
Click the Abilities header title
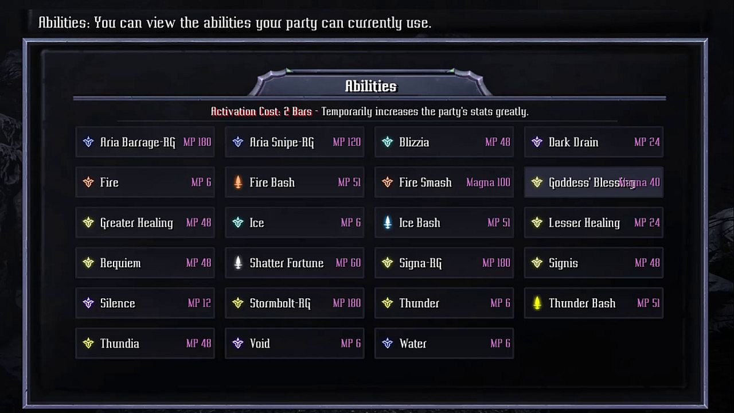(x=370, y=86)
